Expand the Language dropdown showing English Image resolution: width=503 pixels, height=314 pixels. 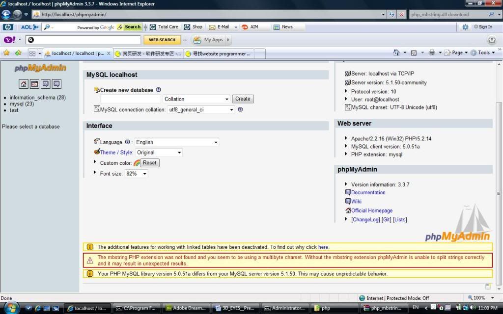click(x=177, y=142)
